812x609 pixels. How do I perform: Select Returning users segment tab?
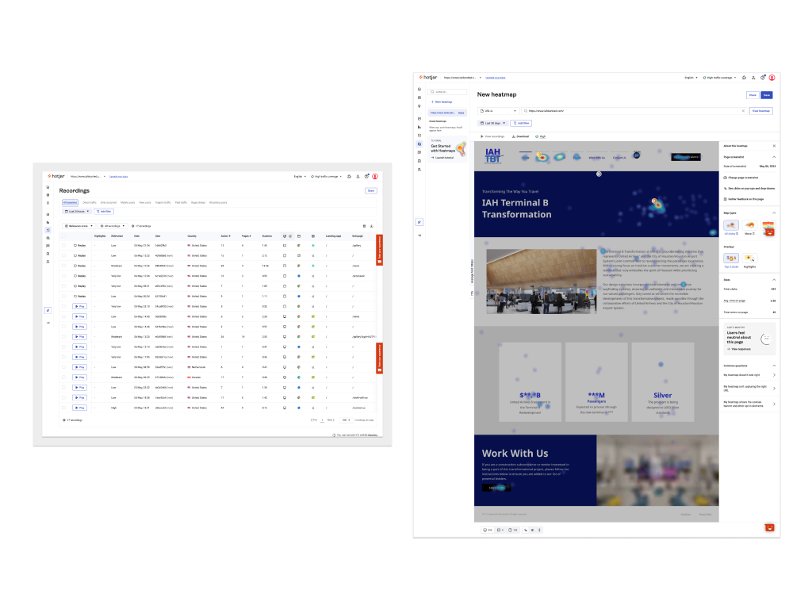click(218, 202)
